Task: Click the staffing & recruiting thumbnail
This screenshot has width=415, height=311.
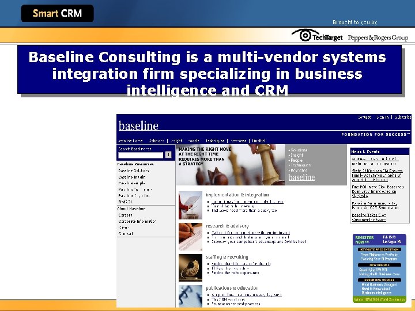Action: (x=190, y=268)
